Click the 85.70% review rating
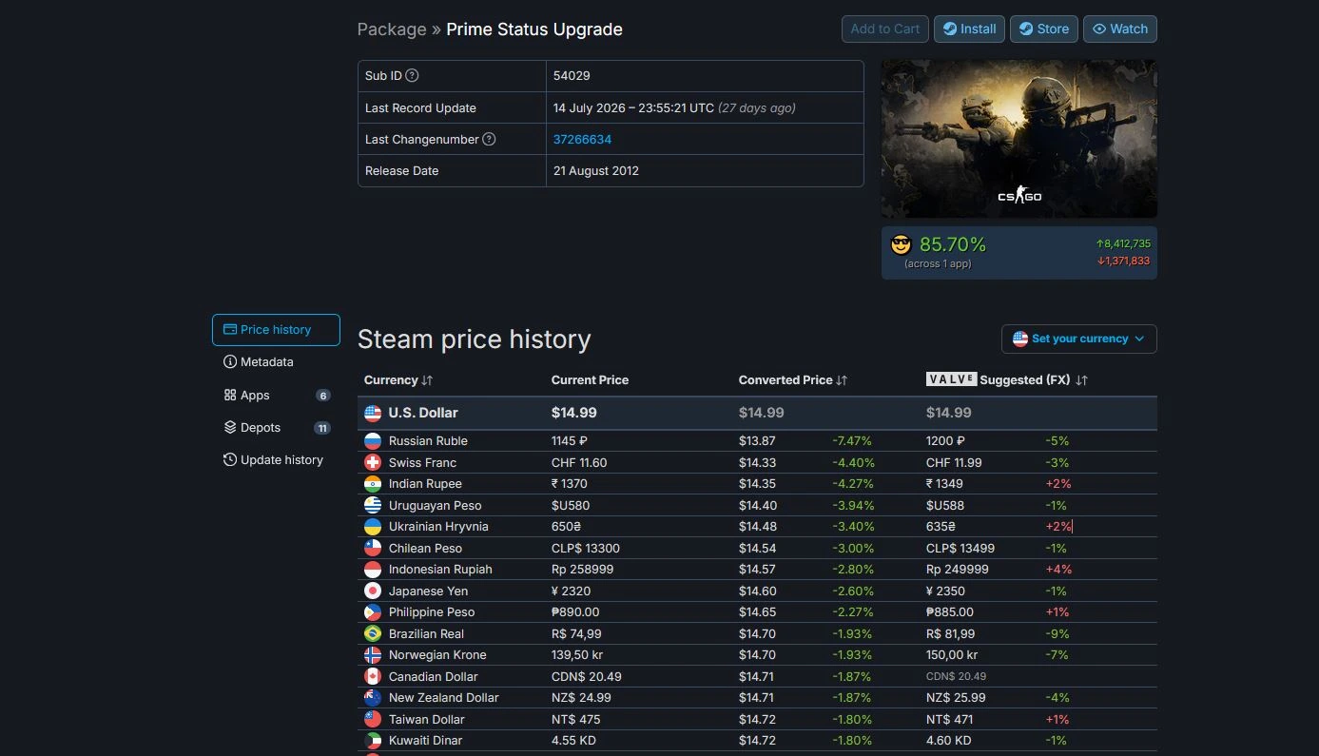This screenshot has height=756, width=1319. [953, 244]
